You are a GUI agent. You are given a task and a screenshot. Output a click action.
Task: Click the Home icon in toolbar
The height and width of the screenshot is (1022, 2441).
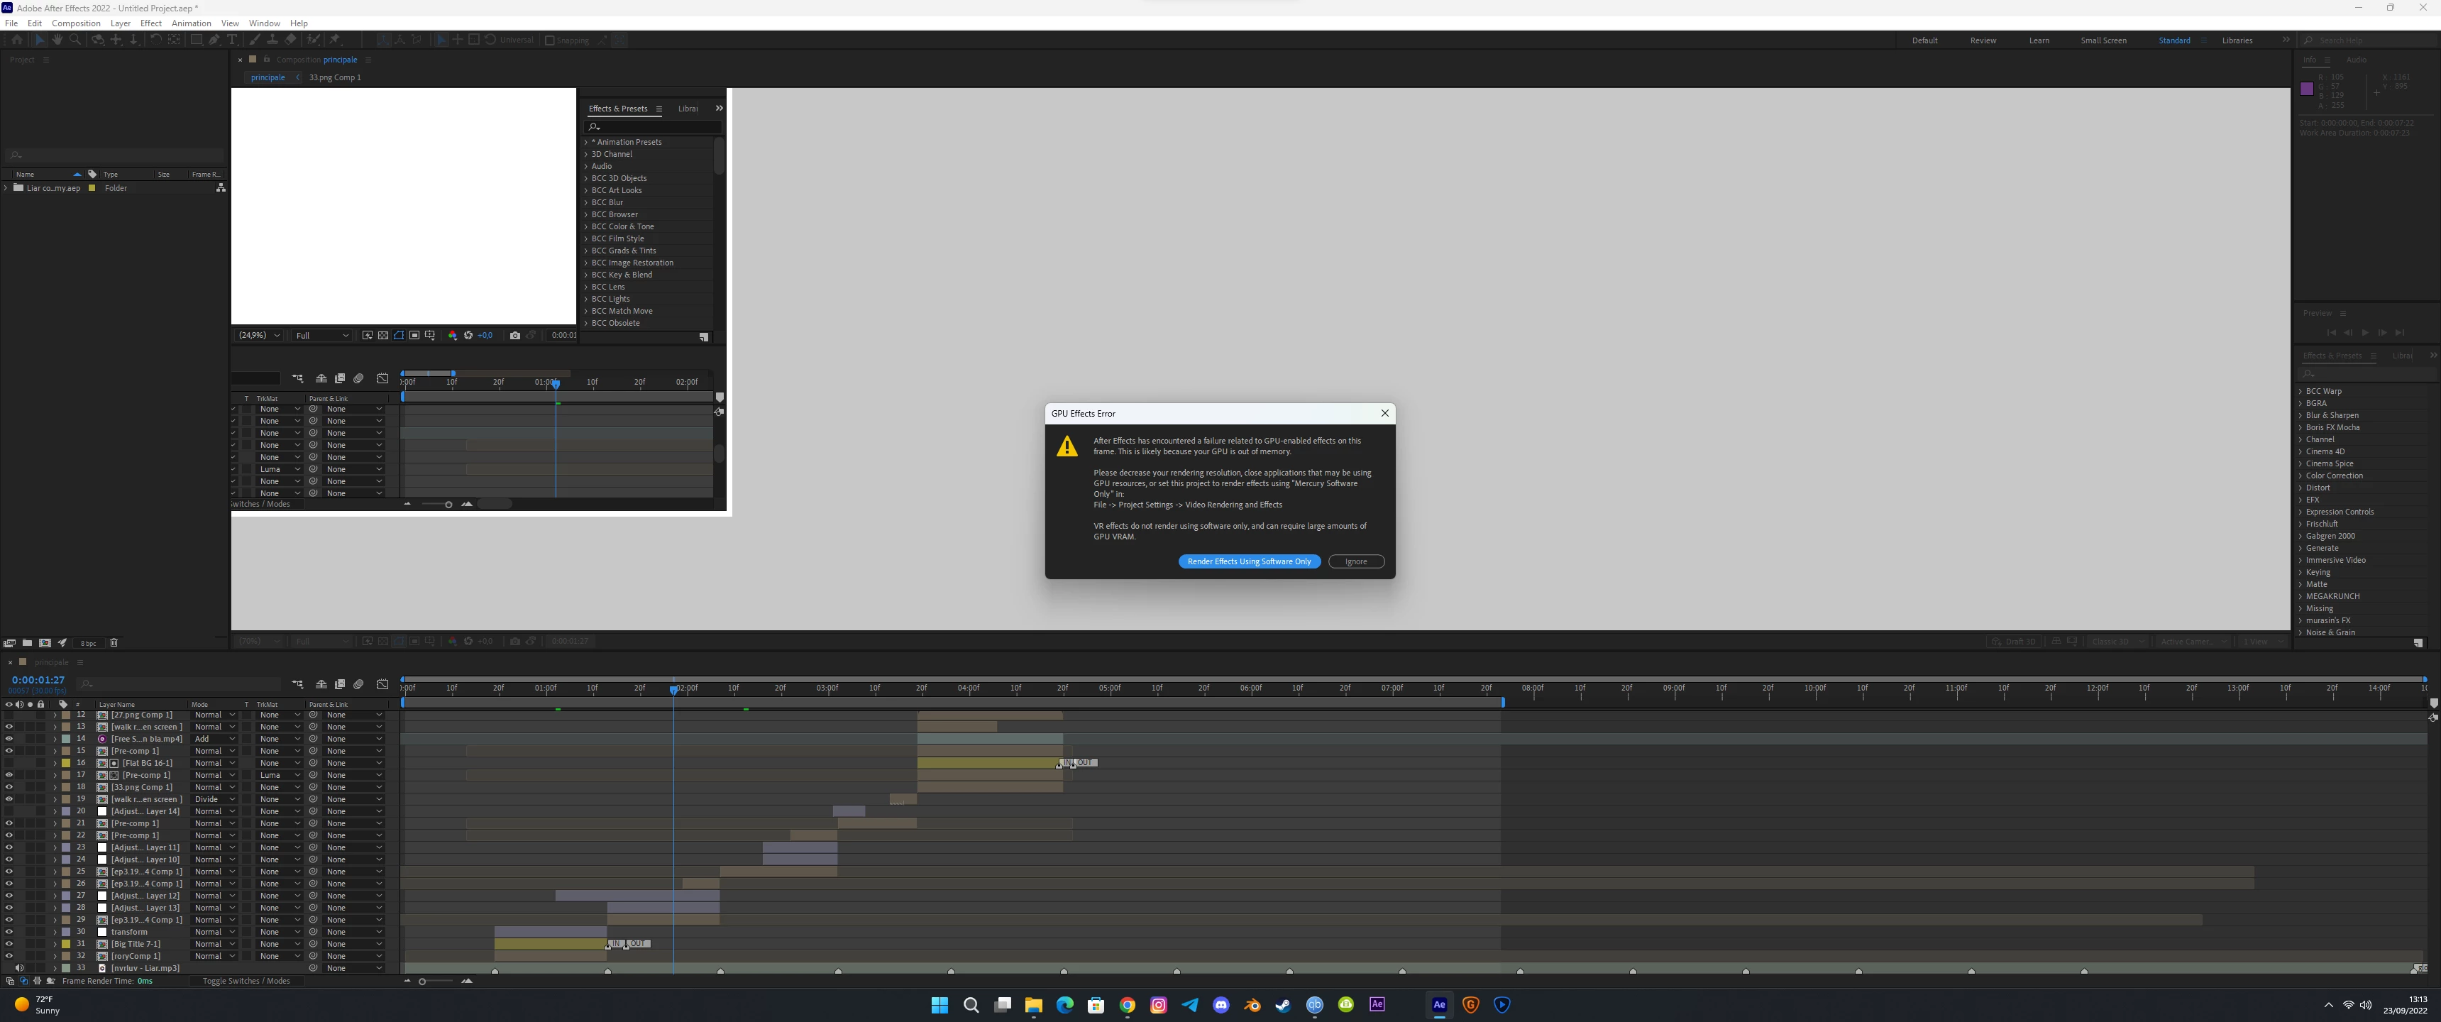click(17, 40)
